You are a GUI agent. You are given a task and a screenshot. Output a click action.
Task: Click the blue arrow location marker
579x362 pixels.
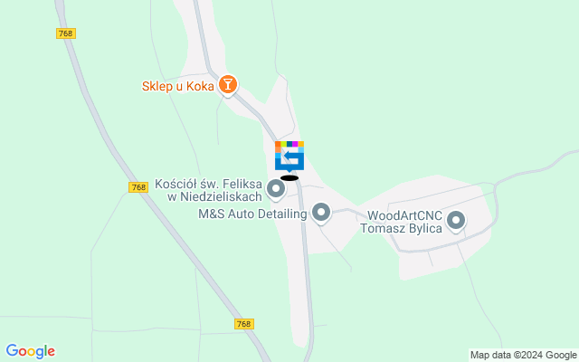289,157
